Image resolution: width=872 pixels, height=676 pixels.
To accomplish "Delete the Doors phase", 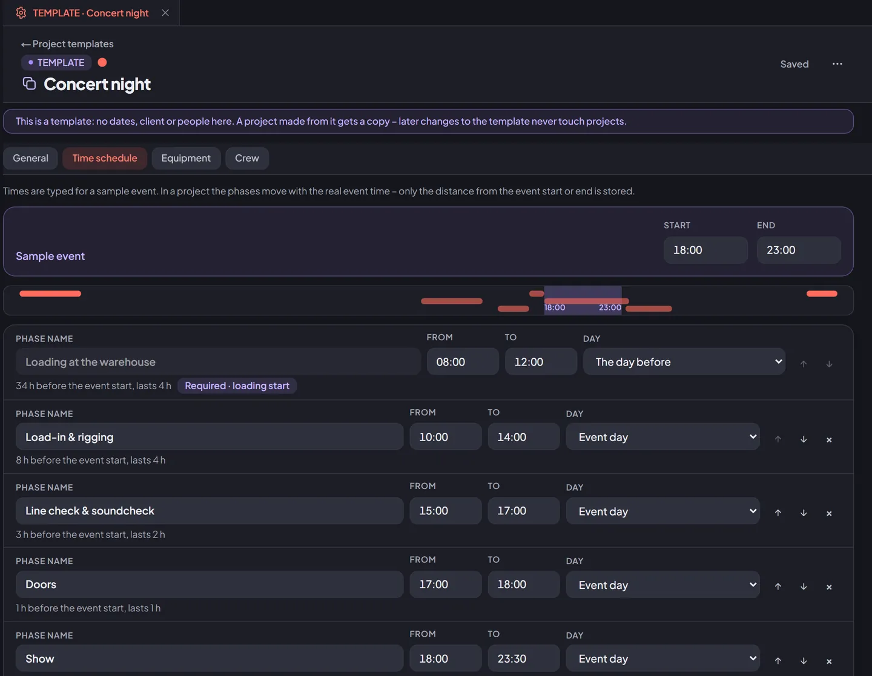I will (829, 587).
